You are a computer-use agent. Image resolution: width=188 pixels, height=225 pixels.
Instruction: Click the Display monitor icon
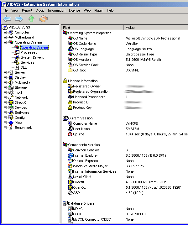click(11, 77)
